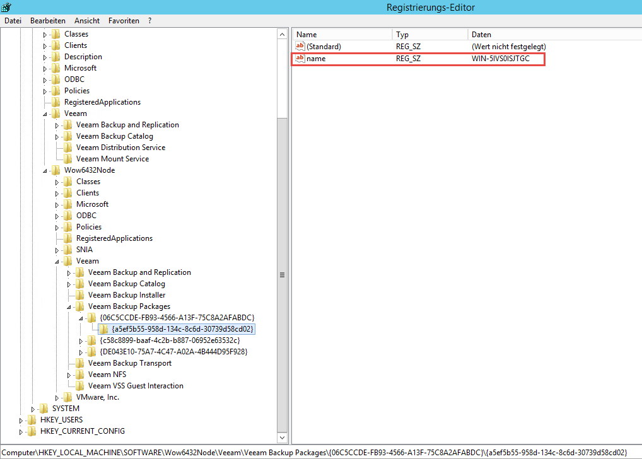Image resolution: width=642 pixels, height=459 pixels.
Task: Click the folder icon of Veeam Distribution Service
Action: point(68,148)
